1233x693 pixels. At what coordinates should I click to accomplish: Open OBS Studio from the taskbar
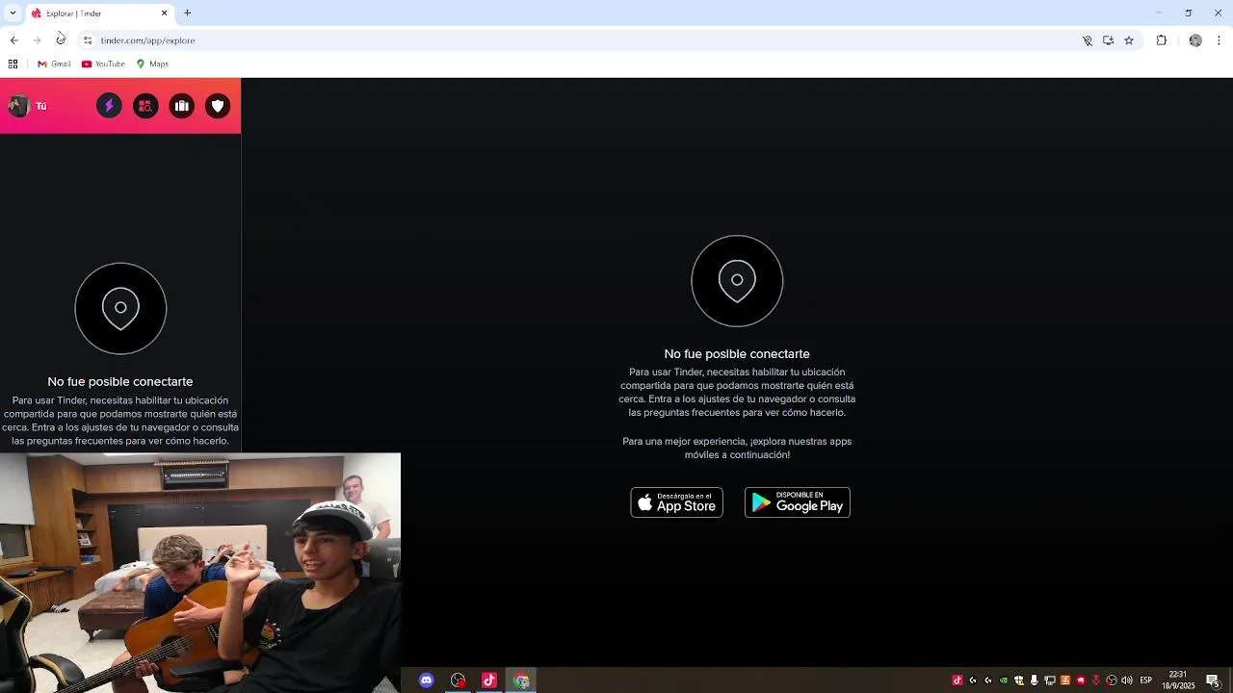[x=459, y=680]
